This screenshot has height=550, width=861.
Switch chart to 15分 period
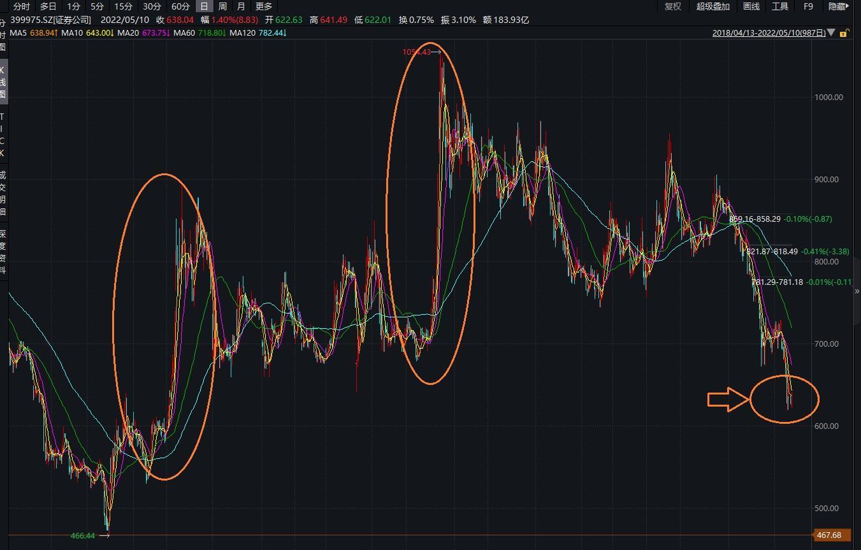124,6
